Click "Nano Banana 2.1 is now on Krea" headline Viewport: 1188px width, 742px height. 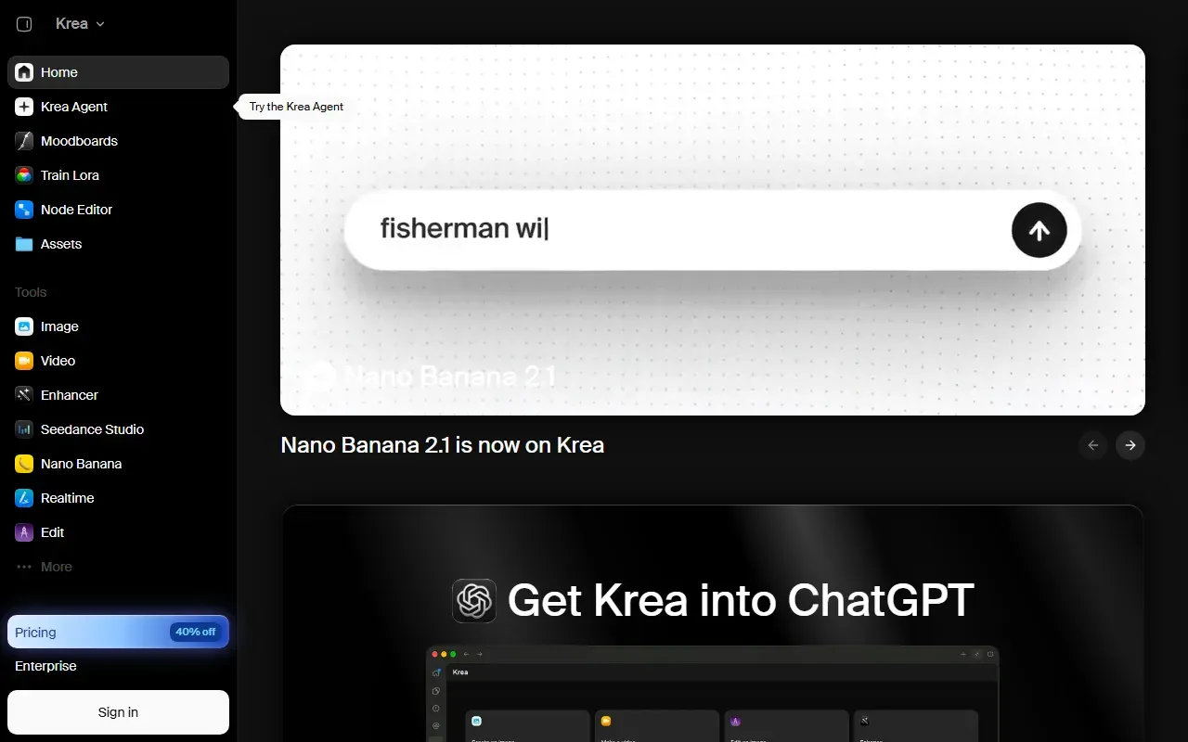(443, 445)
